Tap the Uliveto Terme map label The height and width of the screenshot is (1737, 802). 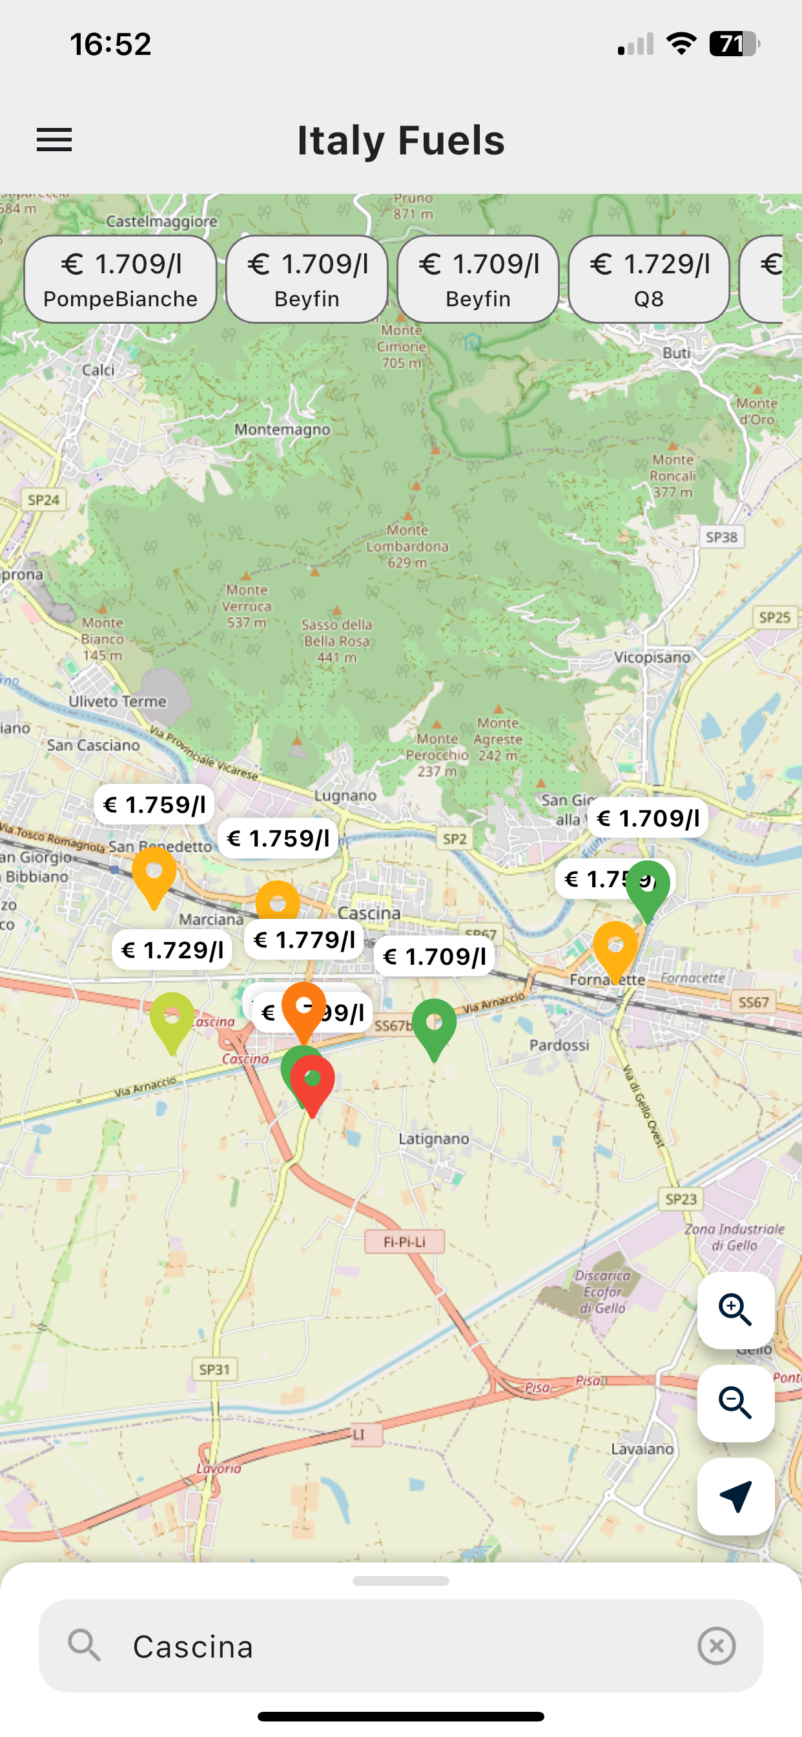(x=118, y=701)
